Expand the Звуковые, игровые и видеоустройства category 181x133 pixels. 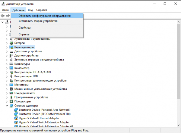(x=7, y=60)
